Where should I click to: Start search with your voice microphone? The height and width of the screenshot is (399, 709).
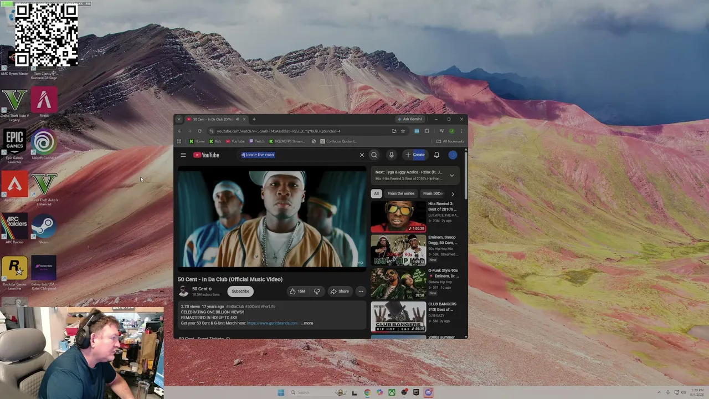tap(391, 155)
